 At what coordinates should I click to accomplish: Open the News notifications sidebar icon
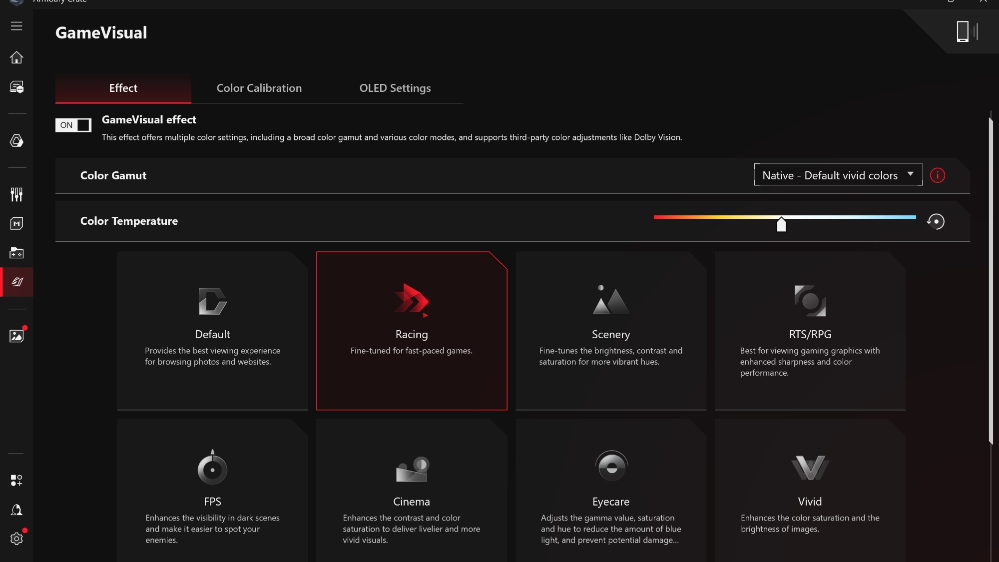tap(16, 510)
